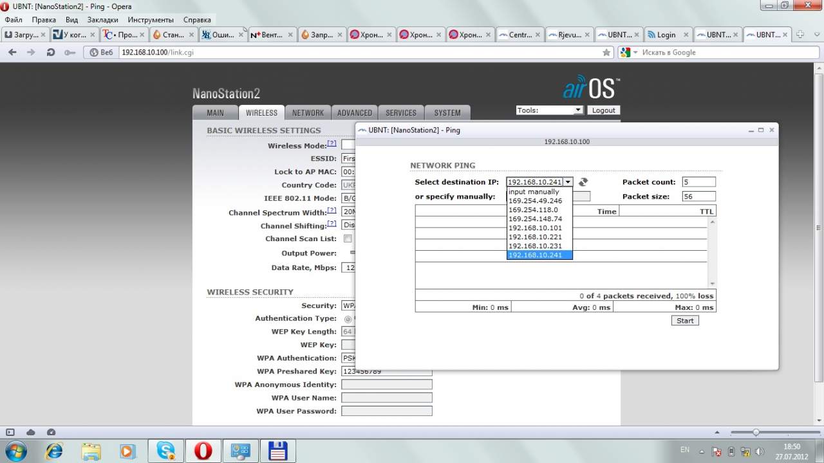Viewport: 824px width, 463px height.
Task: Click the volume speaker icon in the system tray
Action: coord(760,451)
